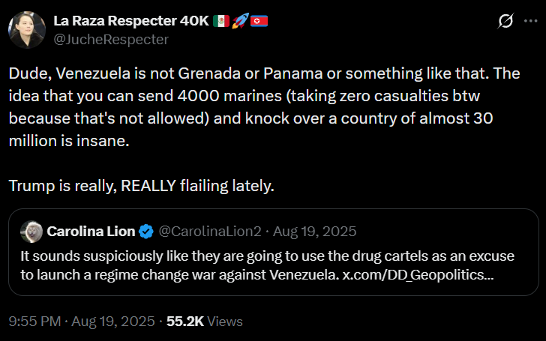Click the rocket emoji in display name
Viewport: 546px width, 341px height.
pyautogui.click(x=241, y=20)
